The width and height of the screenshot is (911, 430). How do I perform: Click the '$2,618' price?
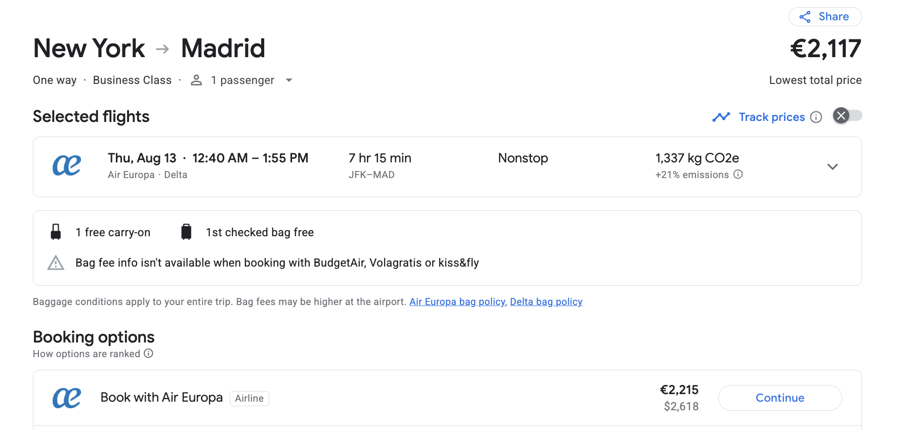click(x=681, y=407)
